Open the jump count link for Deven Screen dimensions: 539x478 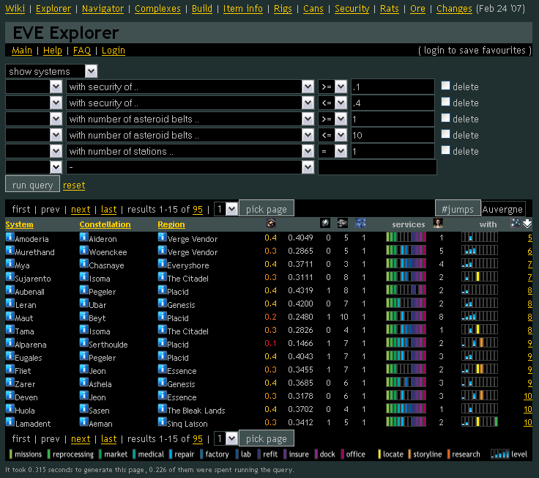528,396
